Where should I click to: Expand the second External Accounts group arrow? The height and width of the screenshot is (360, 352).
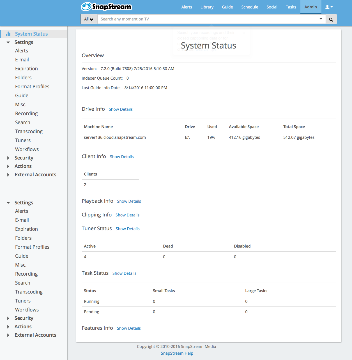coord(8,335)
